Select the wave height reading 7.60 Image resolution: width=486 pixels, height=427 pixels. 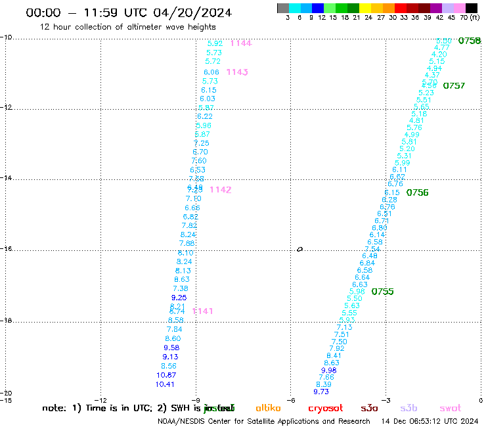click(x=199, y=161)
